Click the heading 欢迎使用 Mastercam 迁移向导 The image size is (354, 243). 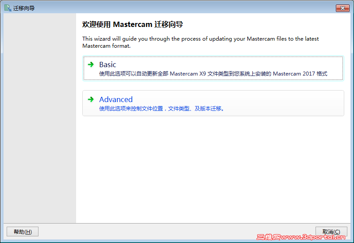click(132, 24)
